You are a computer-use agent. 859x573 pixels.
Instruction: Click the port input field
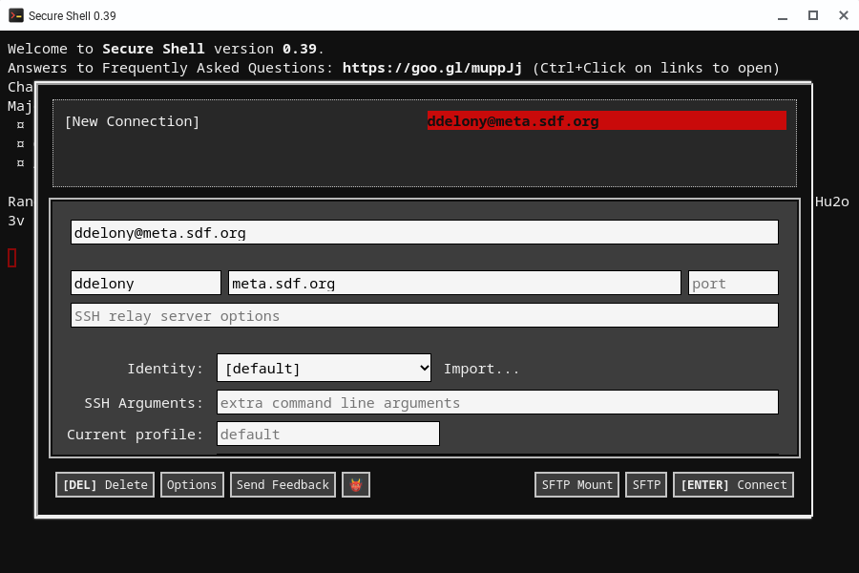pos(733,283)
